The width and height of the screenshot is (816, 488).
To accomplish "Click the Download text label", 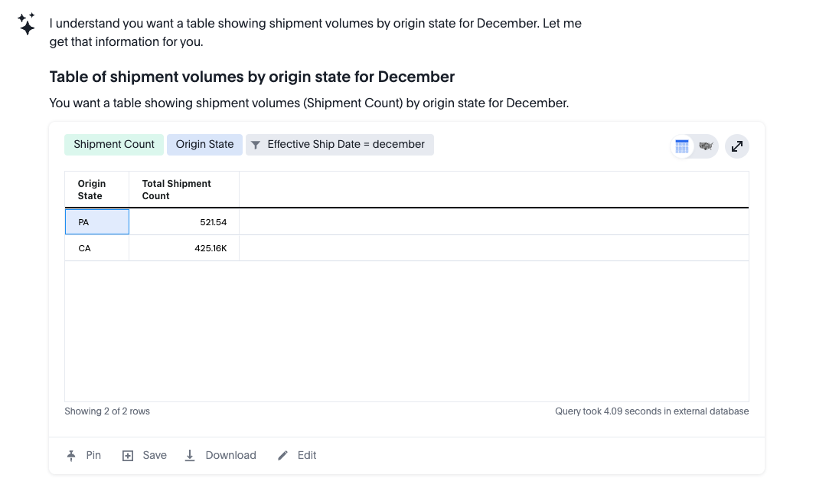I will tap(230, 456).
